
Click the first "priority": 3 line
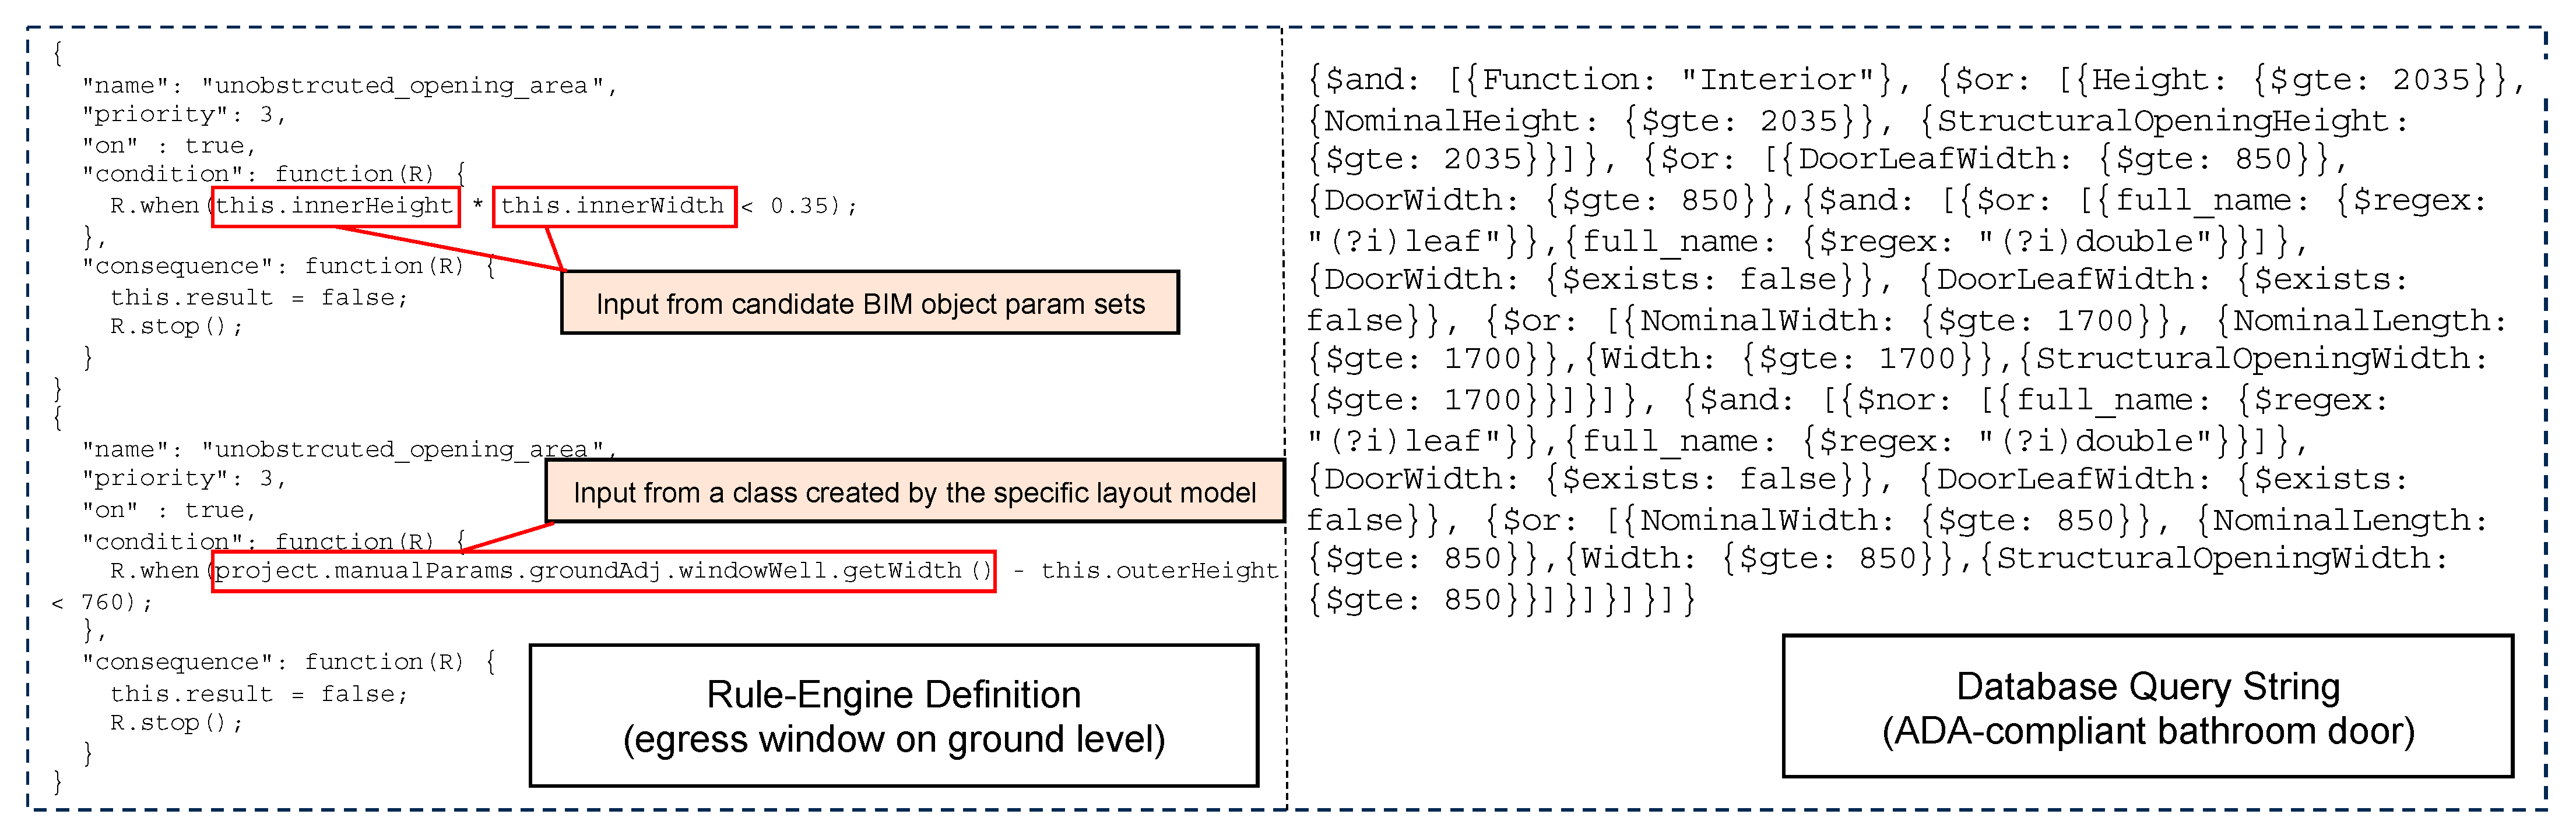point(184,115)
